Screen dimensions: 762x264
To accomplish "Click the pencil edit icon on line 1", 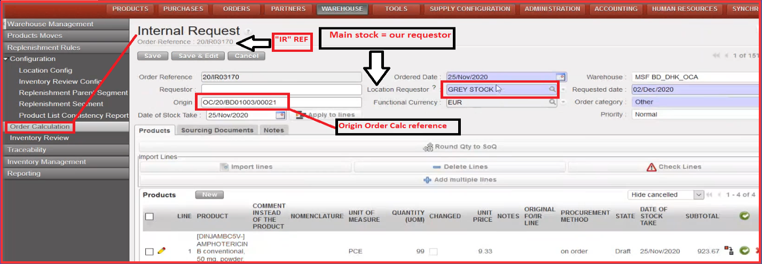I will (161, 251).
